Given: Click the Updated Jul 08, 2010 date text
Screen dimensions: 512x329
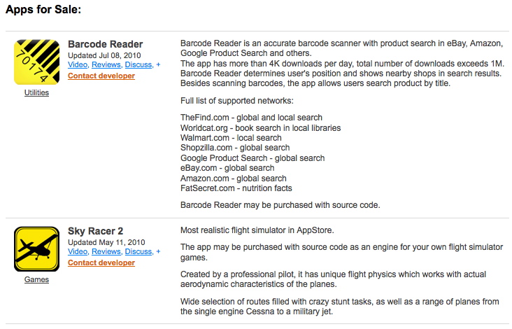Looking at the screenshot, I should pyautogui.click(x=104, y=55).
